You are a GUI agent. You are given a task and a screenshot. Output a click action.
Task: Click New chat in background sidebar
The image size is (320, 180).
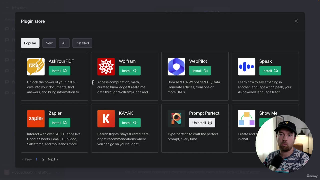(16, 8)
